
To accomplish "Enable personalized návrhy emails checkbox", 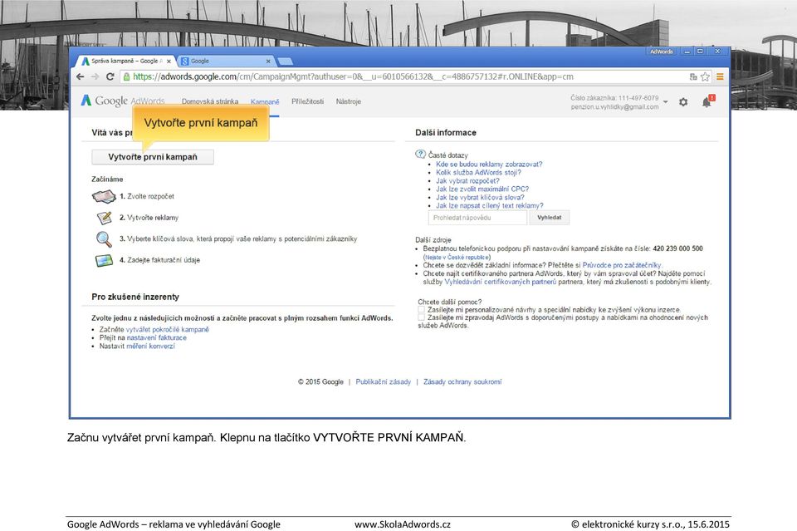I will 422,309.
